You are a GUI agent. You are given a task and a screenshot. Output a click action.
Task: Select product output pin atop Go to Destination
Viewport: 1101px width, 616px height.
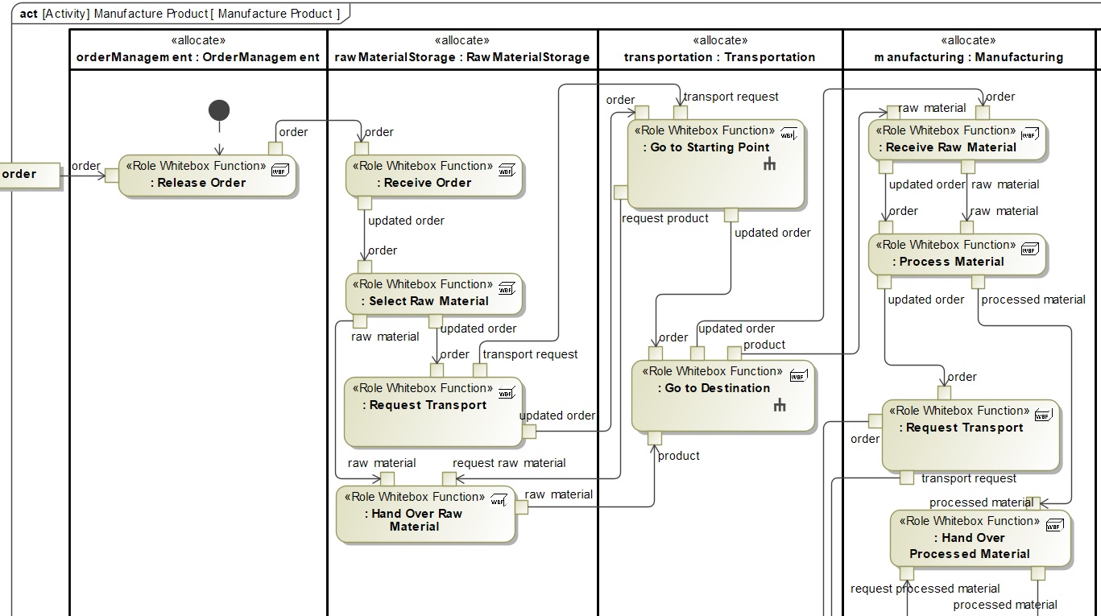click(734, 353)
